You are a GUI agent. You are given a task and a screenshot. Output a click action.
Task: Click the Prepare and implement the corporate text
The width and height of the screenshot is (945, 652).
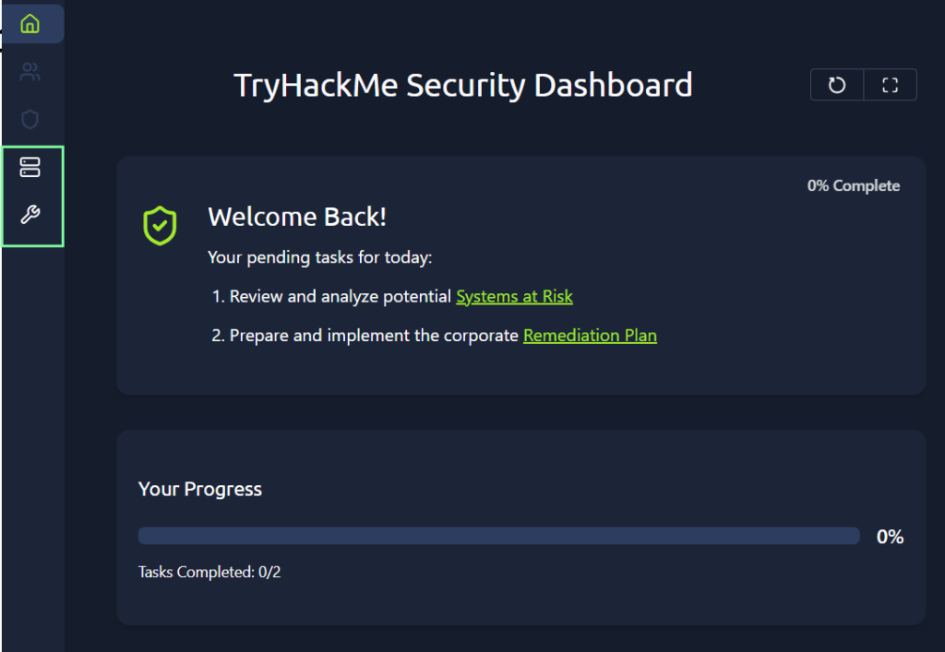[374, 336]
